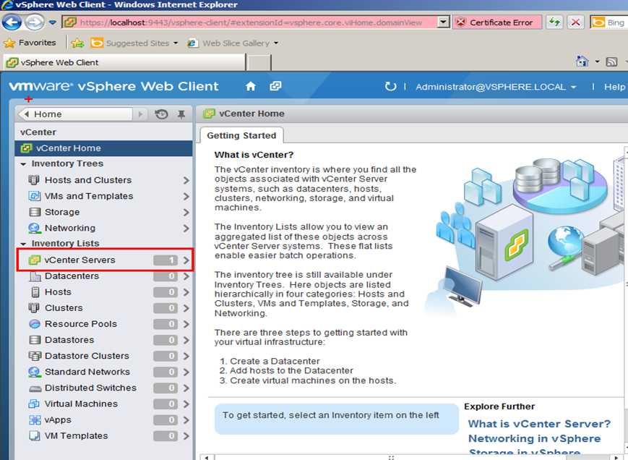Open the recent pages dropdown arrow

[x=53, y=22]
